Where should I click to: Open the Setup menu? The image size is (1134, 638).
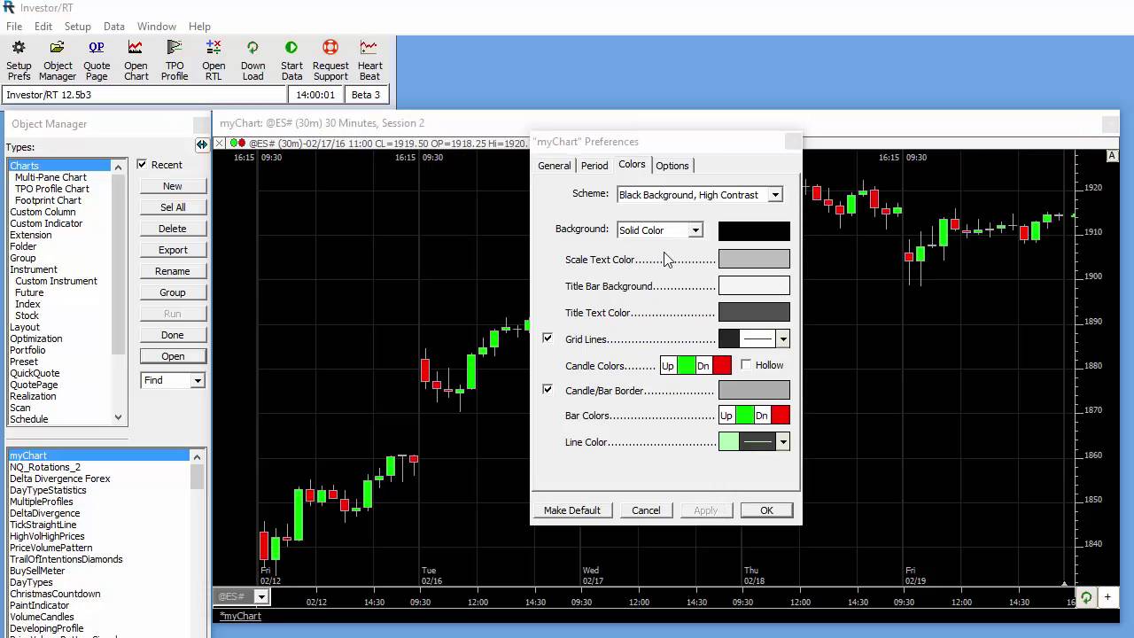click(78, 27)
